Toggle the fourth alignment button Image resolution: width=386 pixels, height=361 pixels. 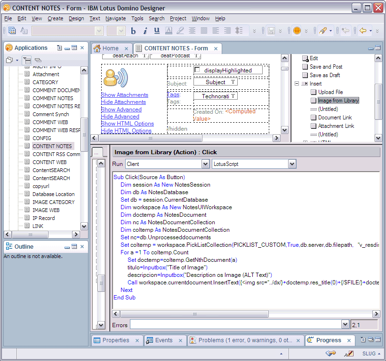tap(227, 31)
